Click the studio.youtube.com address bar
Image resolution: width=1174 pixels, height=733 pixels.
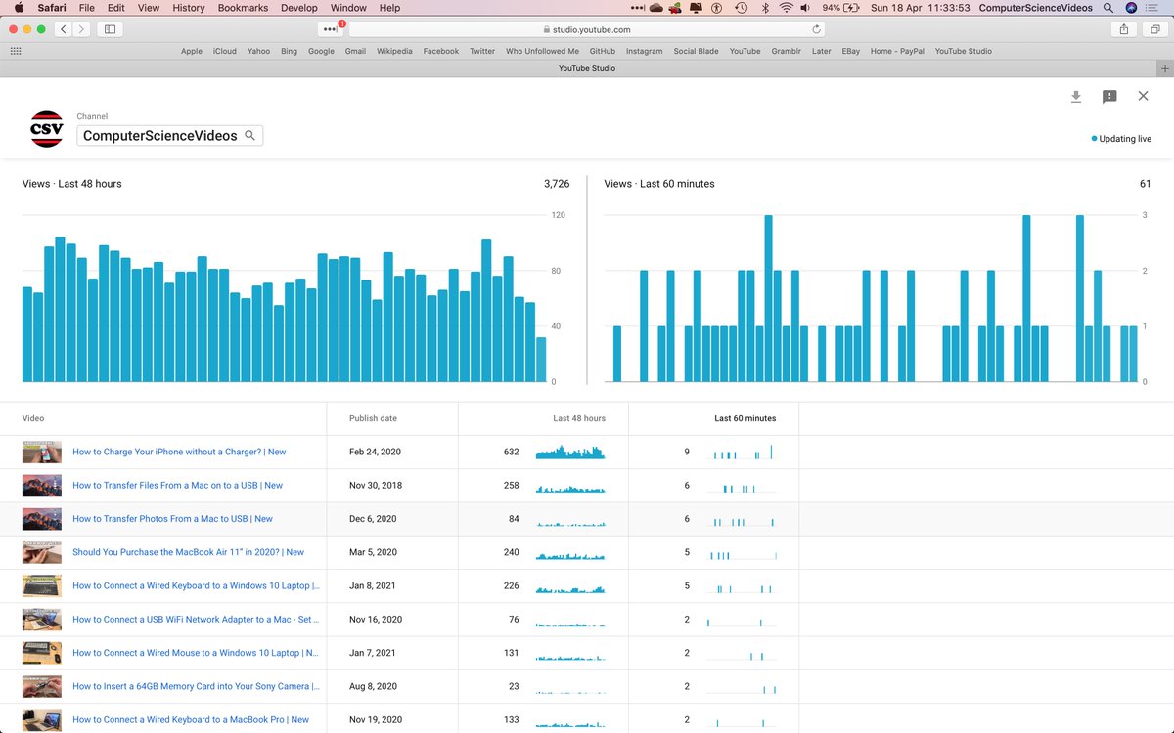coord(587,29)
